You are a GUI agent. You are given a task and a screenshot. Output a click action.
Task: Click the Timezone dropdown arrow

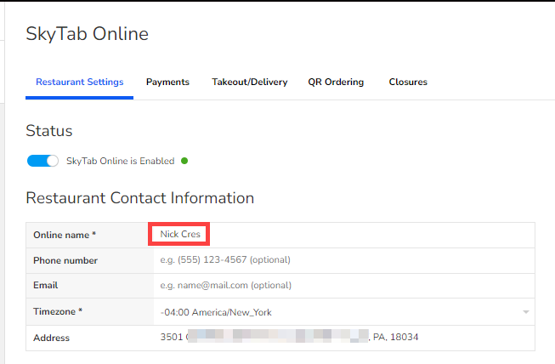pyautogui.click(x=526, y=312)
